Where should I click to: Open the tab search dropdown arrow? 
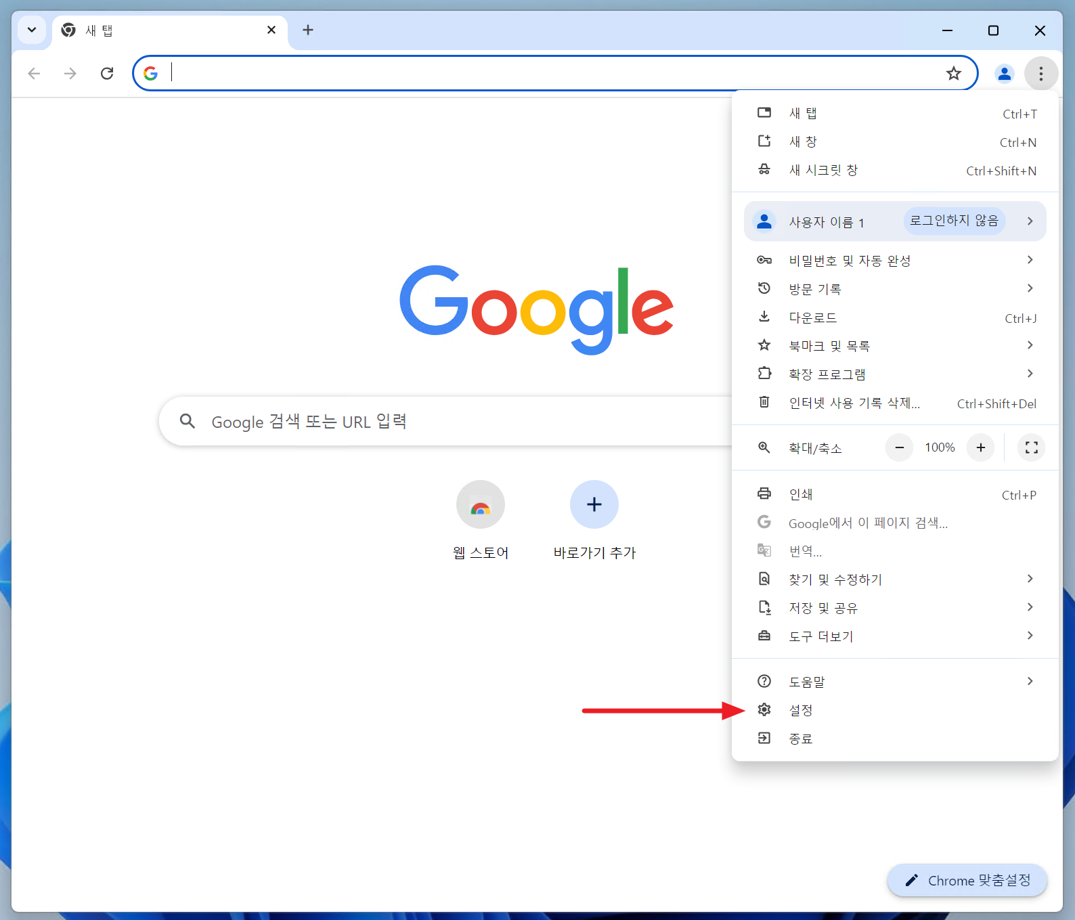tap(32, 30)
